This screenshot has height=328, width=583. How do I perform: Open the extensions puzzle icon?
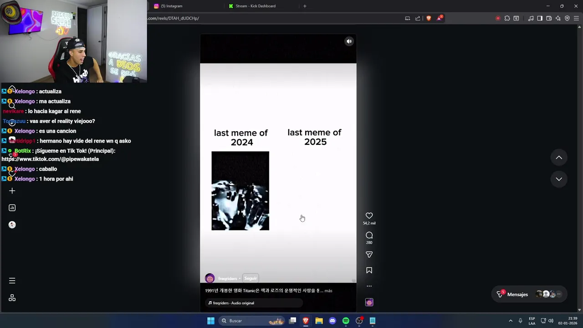(x=507, y=18)
